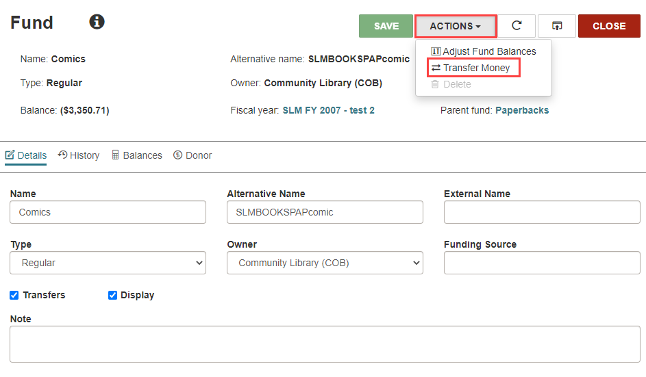Click the header Type value Regular
The height and width of the screenshot is (377, 646).
(64, 83)
